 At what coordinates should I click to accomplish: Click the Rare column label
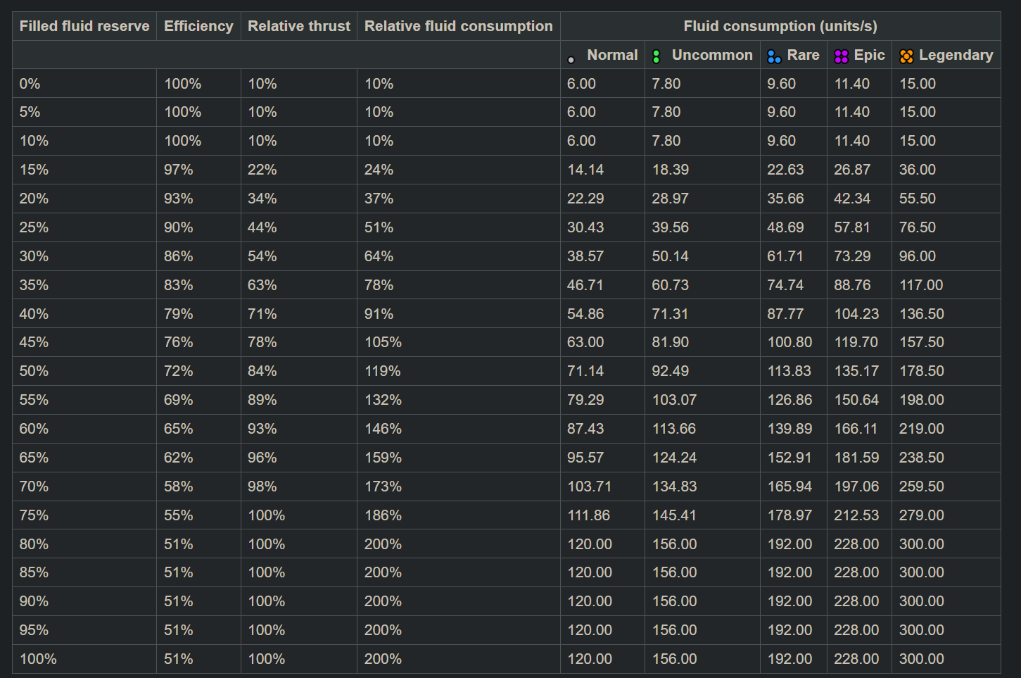[x=803, y=55]
